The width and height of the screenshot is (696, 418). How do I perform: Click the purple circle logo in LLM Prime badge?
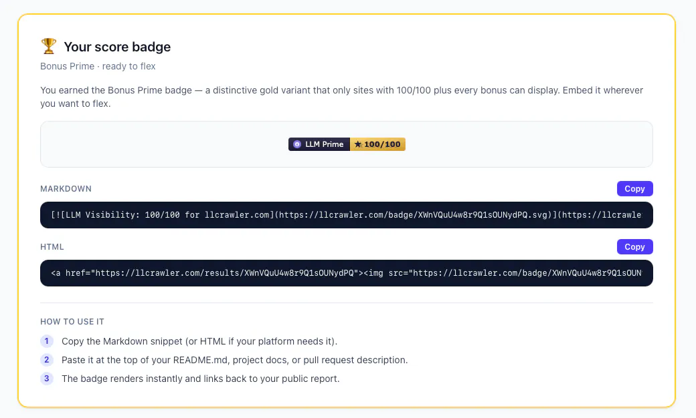(297, 144)
